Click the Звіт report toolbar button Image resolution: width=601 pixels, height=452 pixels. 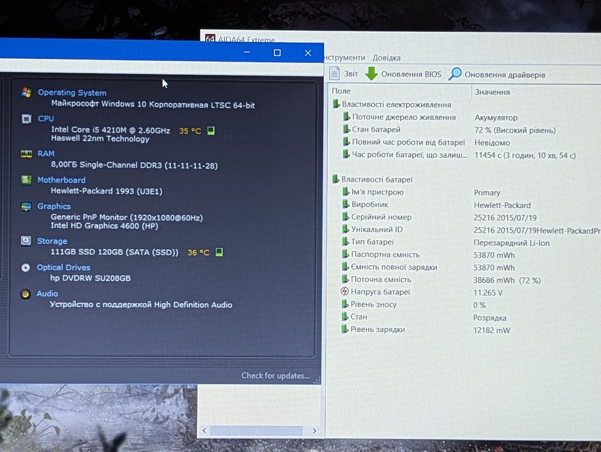(x=344, y=74)
